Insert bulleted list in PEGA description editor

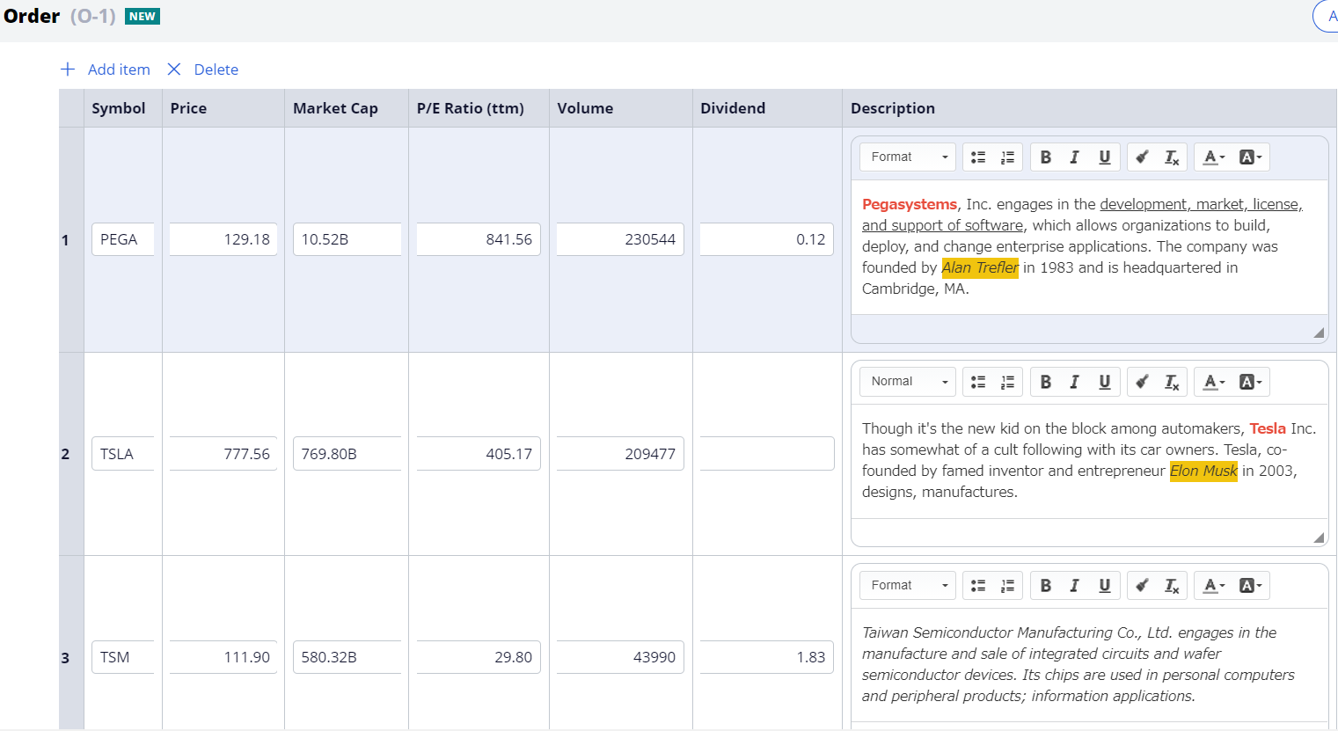(x=978, y=157)
